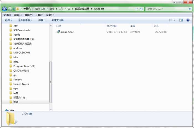Image resolution: width=194 pixels, height=128 pixels.
Task: Select the highlighted 游戏 folder in tree
Action: tap(16, 102)
